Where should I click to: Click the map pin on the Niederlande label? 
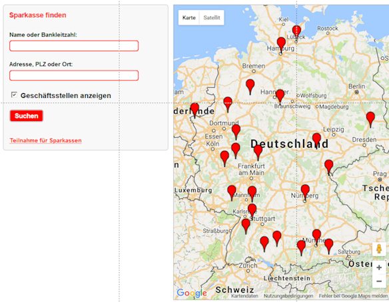click(195, 109)
